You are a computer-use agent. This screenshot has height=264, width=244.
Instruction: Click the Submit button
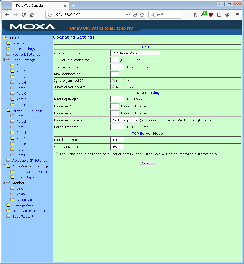click(147, 163)
